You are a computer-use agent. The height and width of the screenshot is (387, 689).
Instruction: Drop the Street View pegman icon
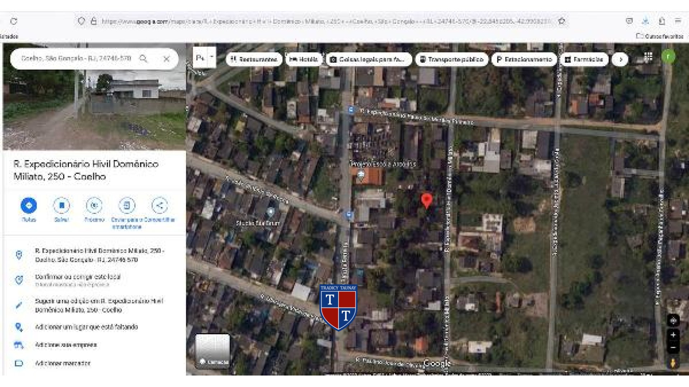(x=673, y=363)
